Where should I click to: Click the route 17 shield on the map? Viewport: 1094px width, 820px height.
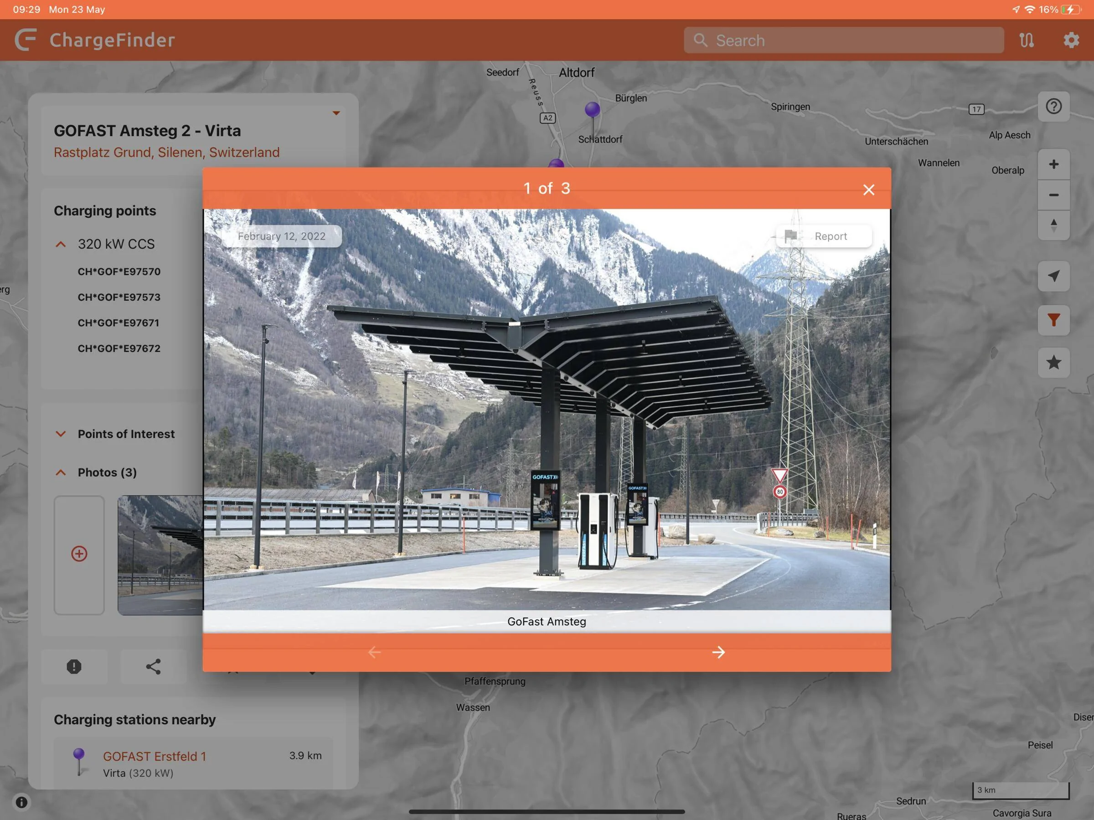point(976,109)
